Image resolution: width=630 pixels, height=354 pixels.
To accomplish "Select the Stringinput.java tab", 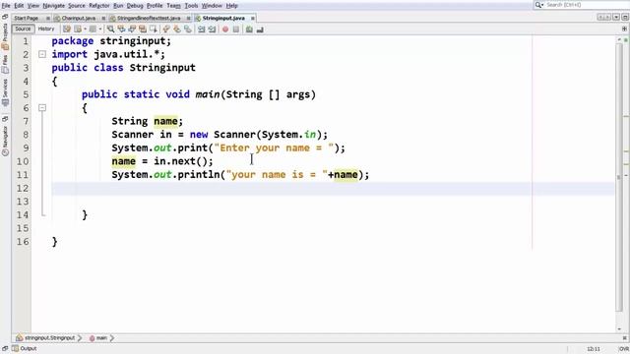I will point(223,18).
